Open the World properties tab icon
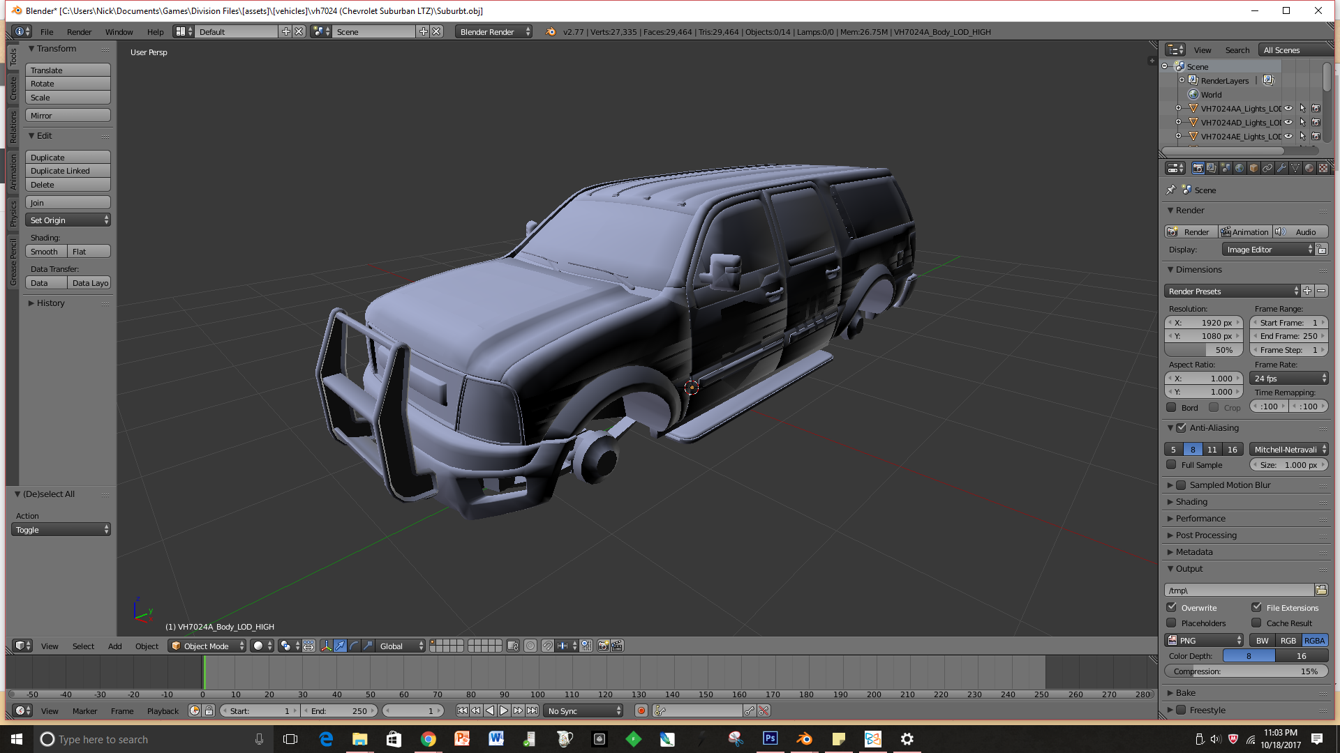 click(1239, 168)
